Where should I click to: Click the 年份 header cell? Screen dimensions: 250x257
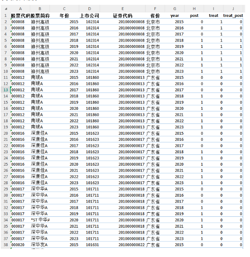coord(64,16)
